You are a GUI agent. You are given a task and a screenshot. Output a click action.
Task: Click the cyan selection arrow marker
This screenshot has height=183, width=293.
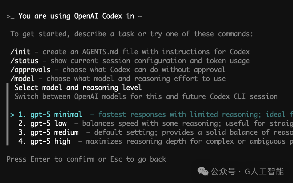point(12,115)
